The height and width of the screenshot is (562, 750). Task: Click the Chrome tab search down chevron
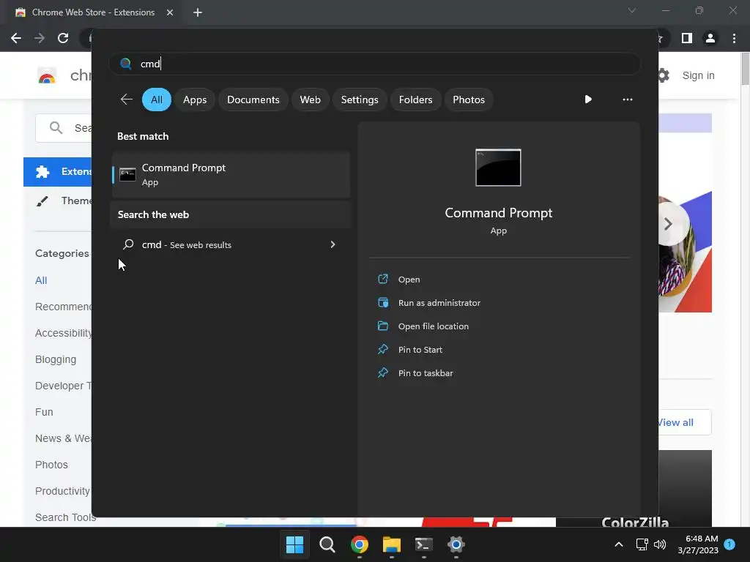tap(632, 10)
